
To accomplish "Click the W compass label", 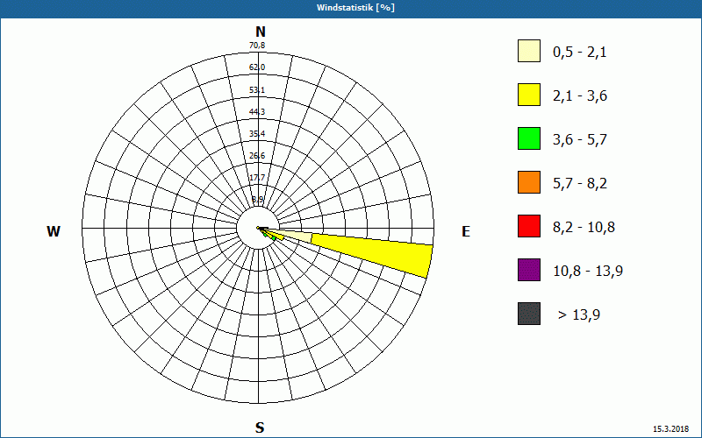I will [x=54, y=231].
